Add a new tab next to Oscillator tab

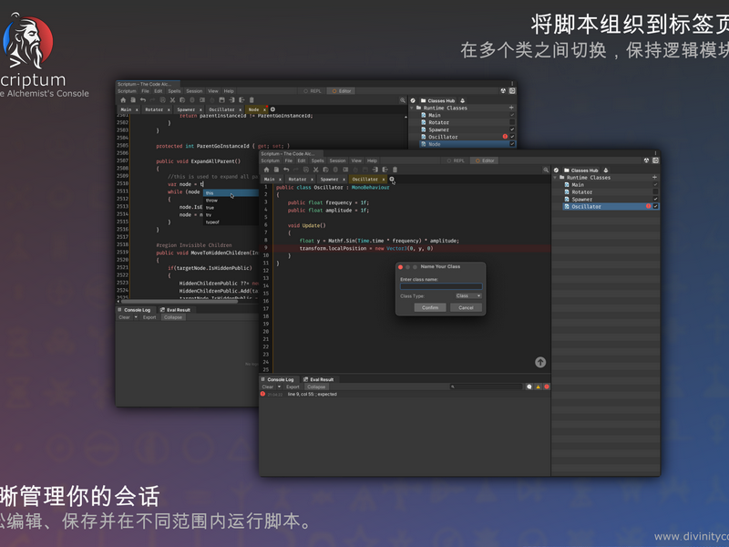point(392,179)
